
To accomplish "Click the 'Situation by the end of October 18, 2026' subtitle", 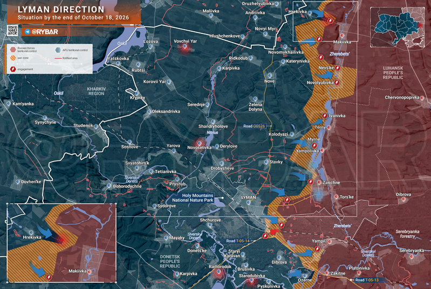I will pos(73,18).
